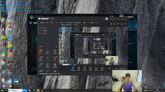Click the Windows taskbar search box

(x=15, y=90)
